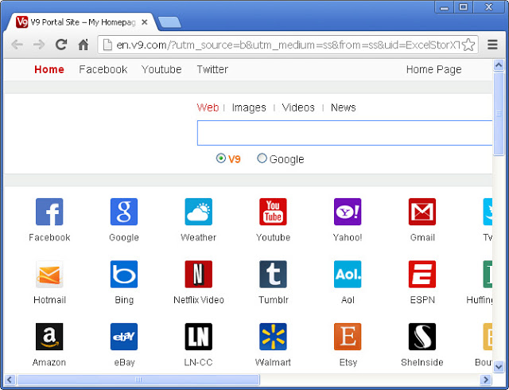This screenshot has height=390, width=509.
Task: Open the Etsy shortcut icon
Action: pyautogui.click(x=348, y=337)
